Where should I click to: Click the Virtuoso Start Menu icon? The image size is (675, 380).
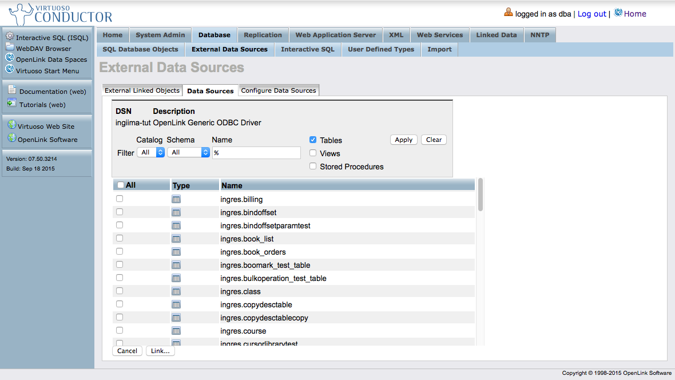coord(10,69)
